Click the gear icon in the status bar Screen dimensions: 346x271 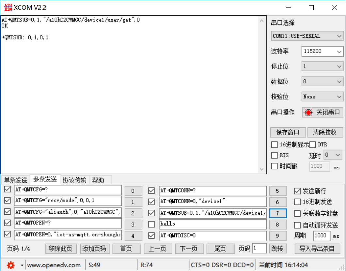10,265
